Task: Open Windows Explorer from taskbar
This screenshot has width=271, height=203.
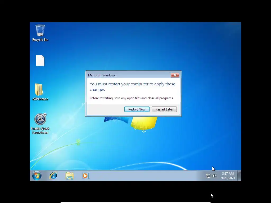Action: point(70,176)
